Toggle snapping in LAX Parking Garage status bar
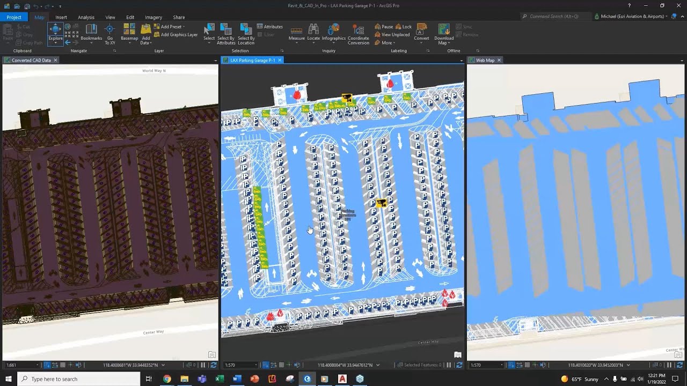 click(x=265, y=365)
